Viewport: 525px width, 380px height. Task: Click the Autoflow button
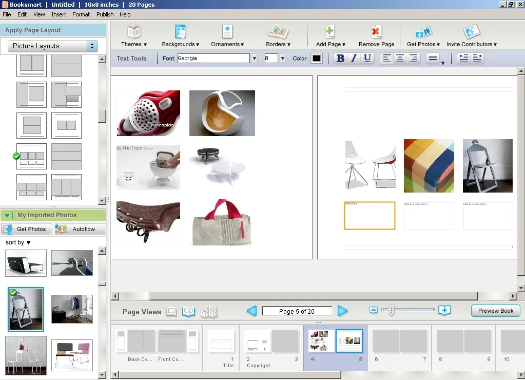(80, 229)
